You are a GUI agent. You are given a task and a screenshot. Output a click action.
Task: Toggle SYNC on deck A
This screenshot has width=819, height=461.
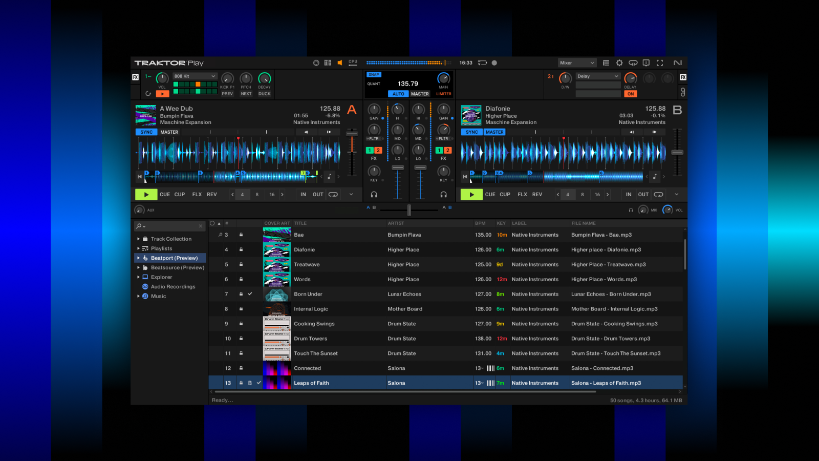pos(146,132)
